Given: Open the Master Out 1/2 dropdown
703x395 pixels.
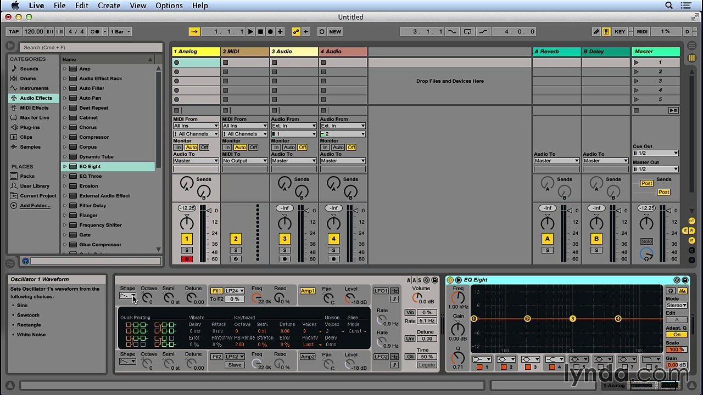Looking at the screenshot, I should point(656,169).
